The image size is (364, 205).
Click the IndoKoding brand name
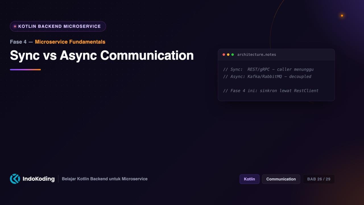point(38,179)
